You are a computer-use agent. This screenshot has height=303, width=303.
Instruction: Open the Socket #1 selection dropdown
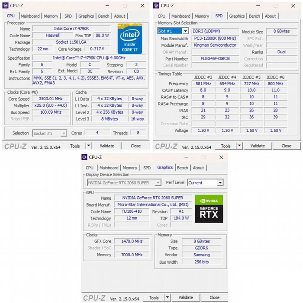click(64, 133)
